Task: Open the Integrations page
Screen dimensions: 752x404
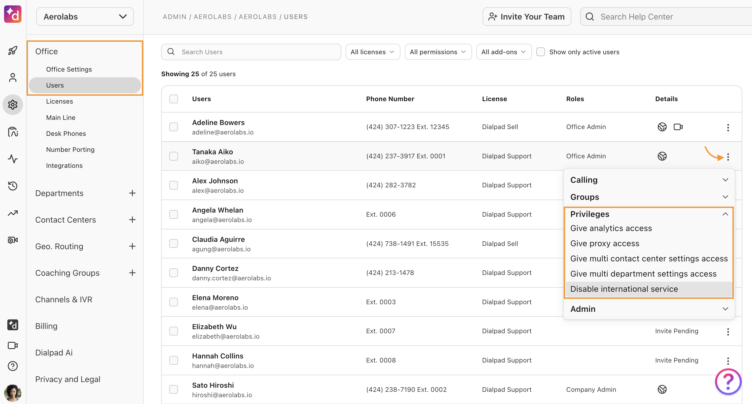Action: click(x=64, y=165)
